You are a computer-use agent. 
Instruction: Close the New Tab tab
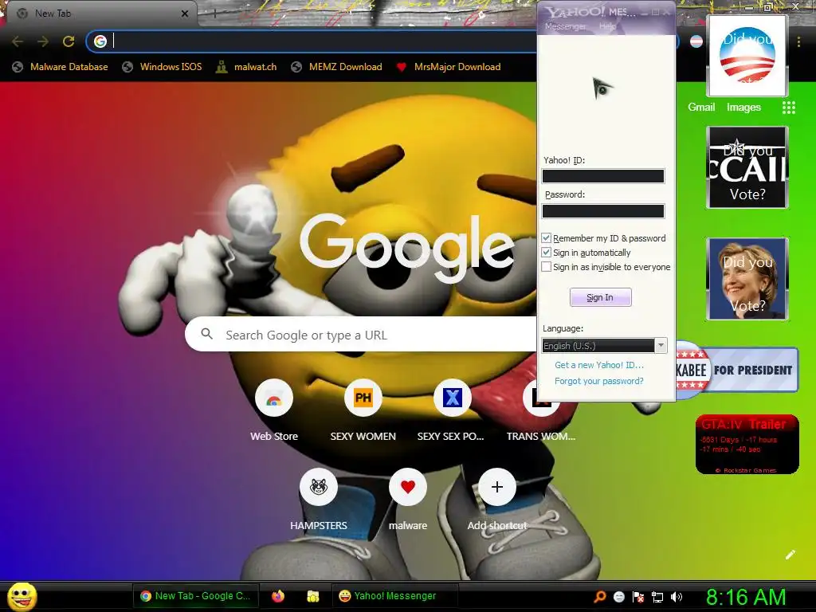pos(185,14)
